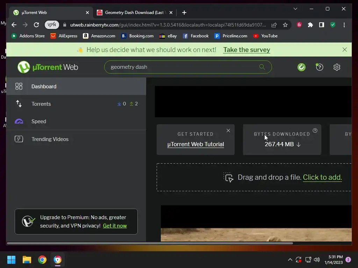Open the µTorrent Web Tutorial link
This screenshot has height=268, width=358.
click(x=196, y=144)
